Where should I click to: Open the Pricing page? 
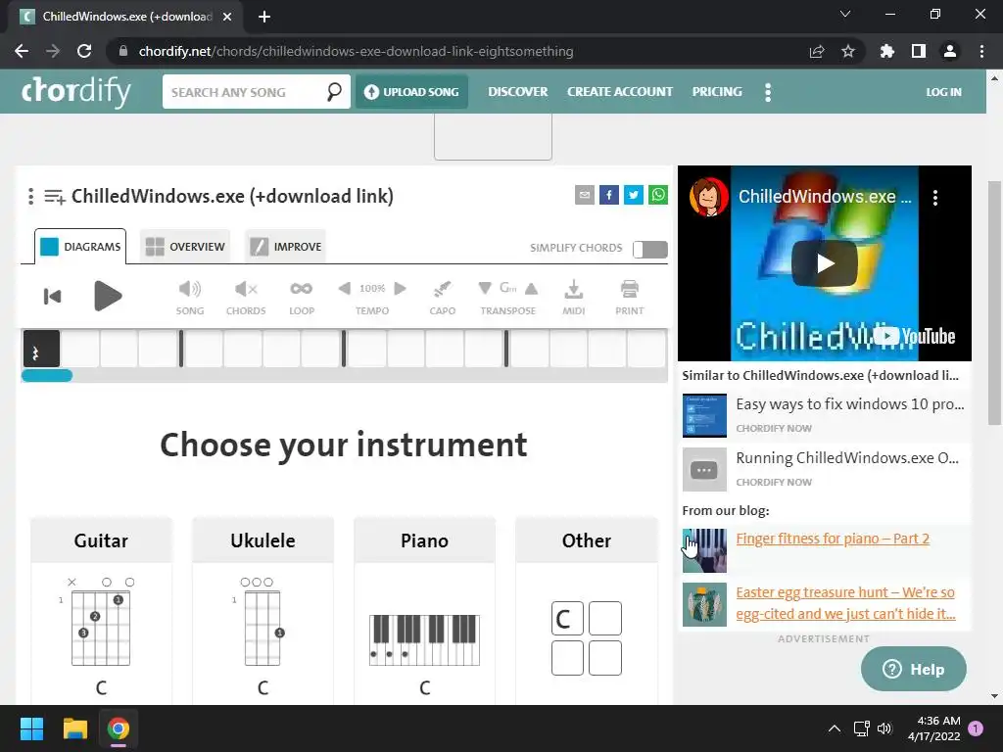coord(716,92)
